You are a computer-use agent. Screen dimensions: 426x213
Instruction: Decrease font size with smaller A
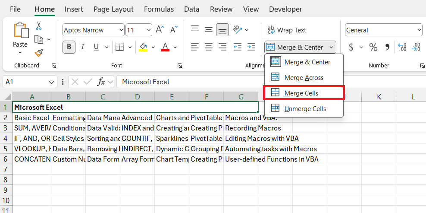[x=174, y=30]
